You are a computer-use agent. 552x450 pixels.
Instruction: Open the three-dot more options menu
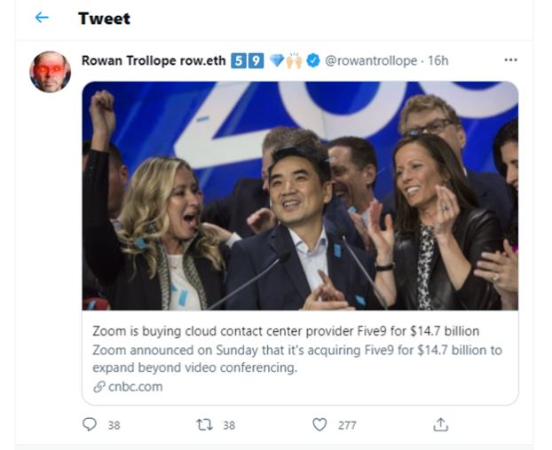tap(510, 60)
